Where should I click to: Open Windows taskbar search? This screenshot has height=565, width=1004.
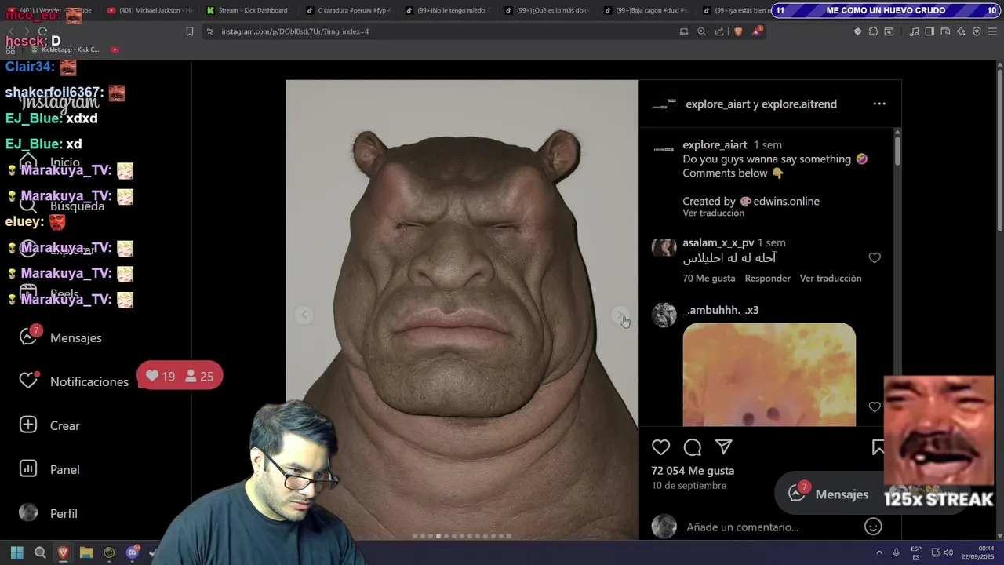coord(40,552)
